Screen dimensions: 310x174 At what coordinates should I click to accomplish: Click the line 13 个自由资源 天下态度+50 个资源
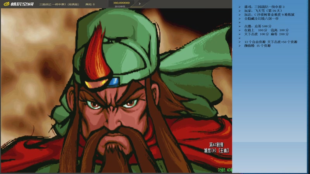pos(270,42)
